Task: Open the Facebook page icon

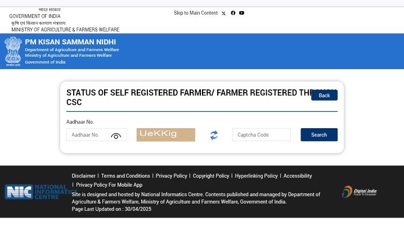Action: coord(233,13)
